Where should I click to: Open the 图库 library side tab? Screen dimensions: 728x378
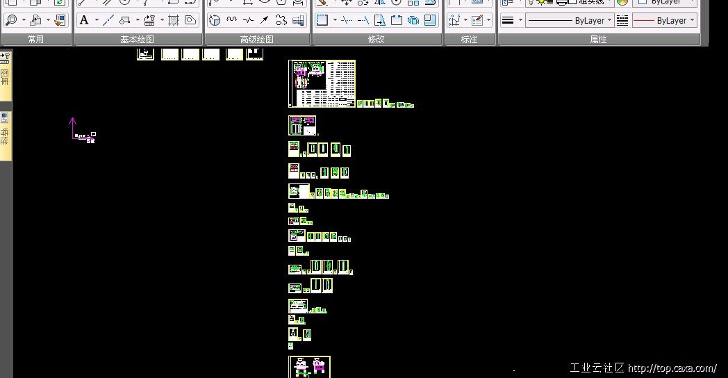(5, 71)
